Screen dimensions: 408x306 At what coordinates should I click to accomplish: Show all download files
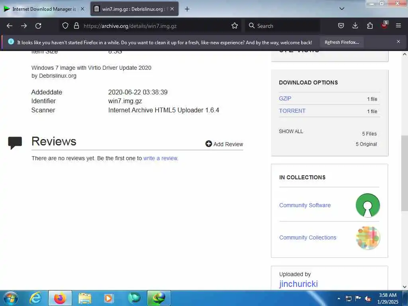point(291,131)
